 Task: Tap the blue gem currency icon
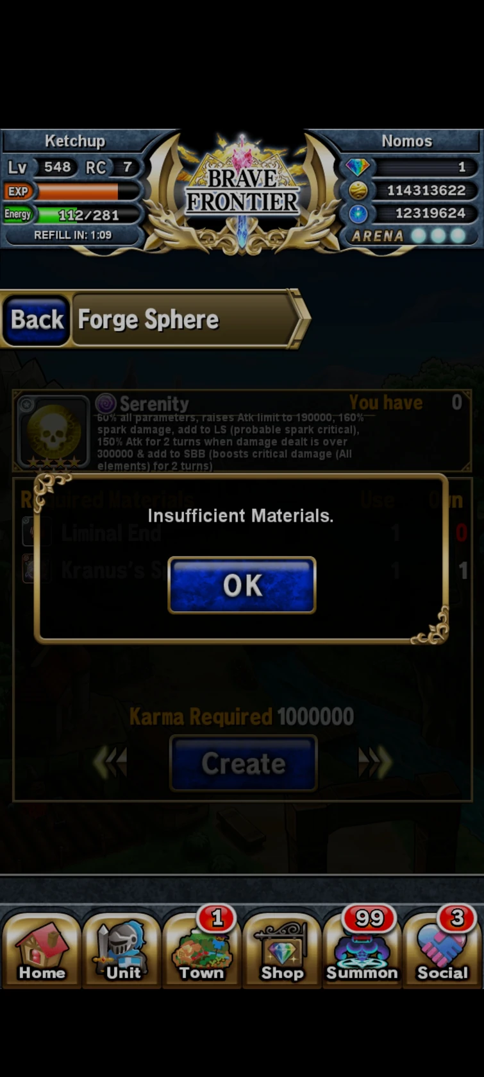click(358, 168)
